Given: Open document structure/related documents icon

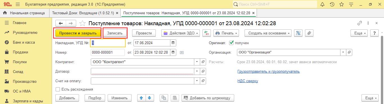Looking at the screenshot, I should (x=298, y=33).
